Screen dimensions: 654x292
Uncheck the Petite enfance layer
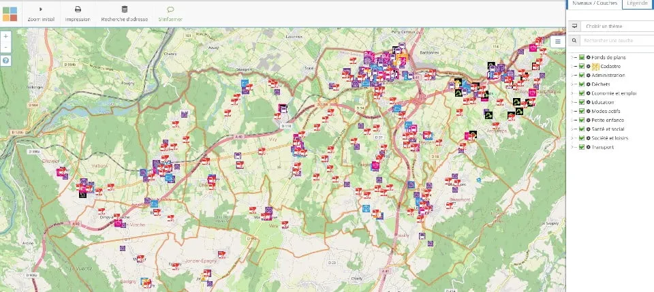(x=581, y=120)
